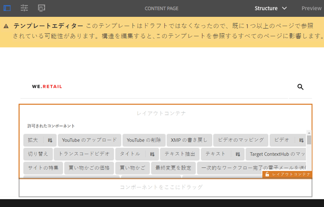The height and width of the screenshot is (207, 324).
Task: Select サイトの特集 component
Action: pos(43,168)
